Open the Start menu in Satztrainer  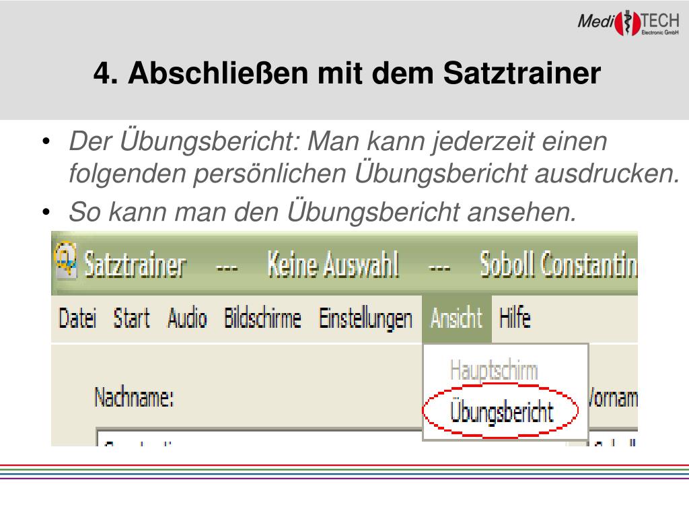click(131, 318)
